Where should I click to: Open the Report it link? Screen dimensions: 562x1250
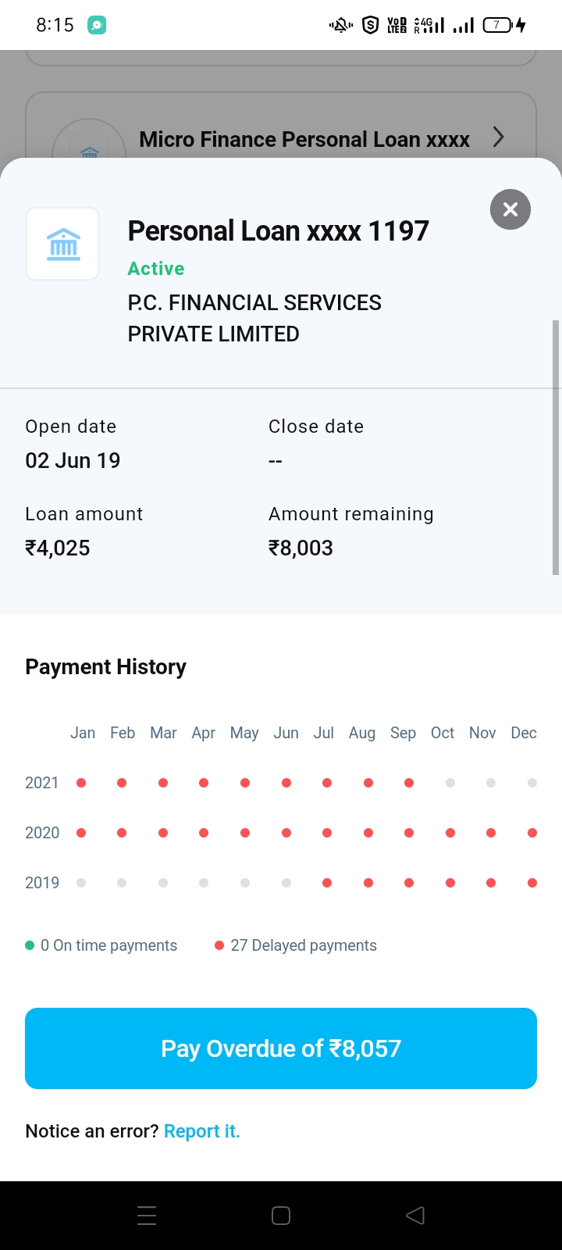click(x=201, y=1131)
